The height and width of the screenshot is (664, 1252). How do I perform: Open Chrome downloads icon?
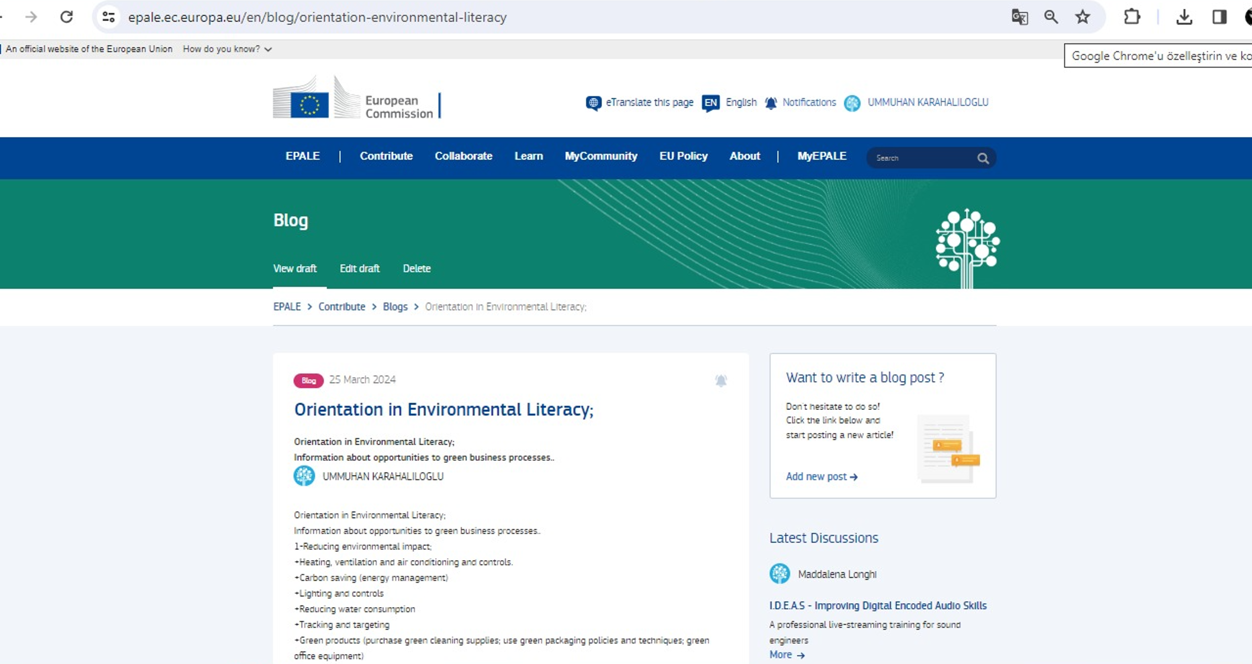tap(1183, 17)
